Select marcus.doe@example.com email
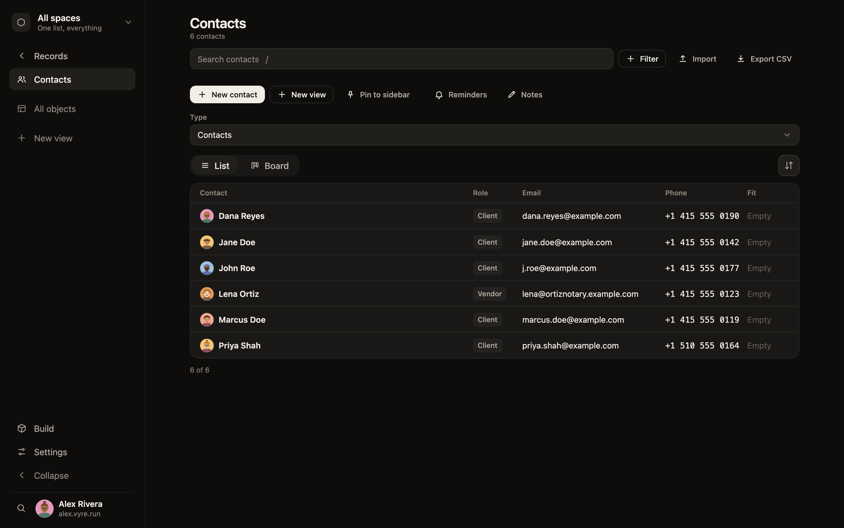Image resolution: width=844 pixels, height=528 pixels. click(x=573, y=320)
